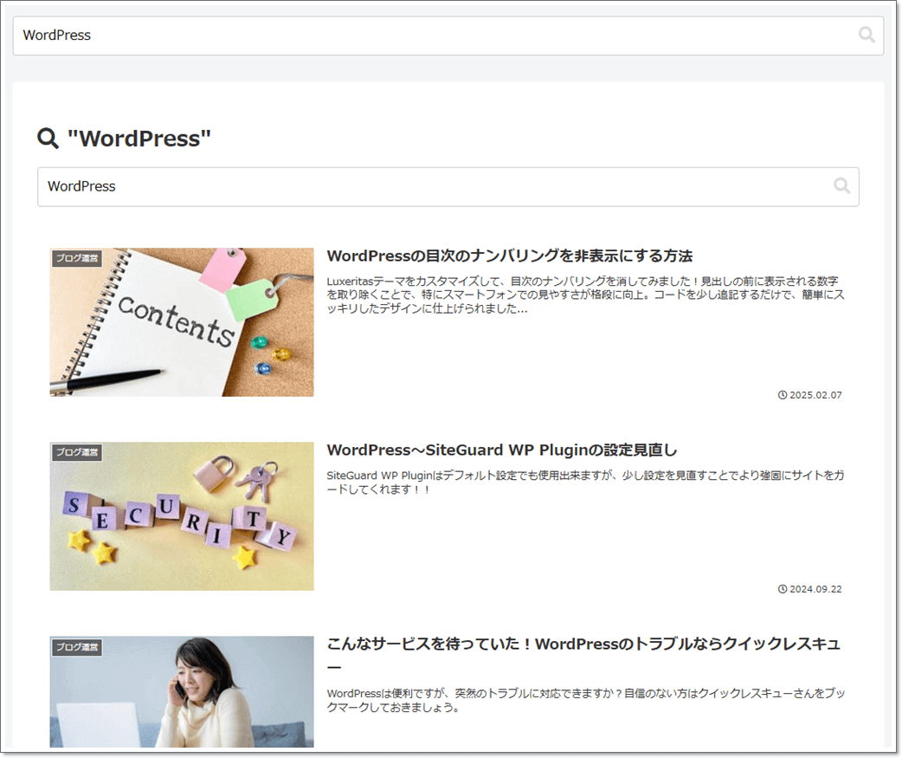The height and width of the screenshot is (758, 902).
Task: Click the ブログ運営 badge on the phone-call thumbnail
Action: [75, 646]
